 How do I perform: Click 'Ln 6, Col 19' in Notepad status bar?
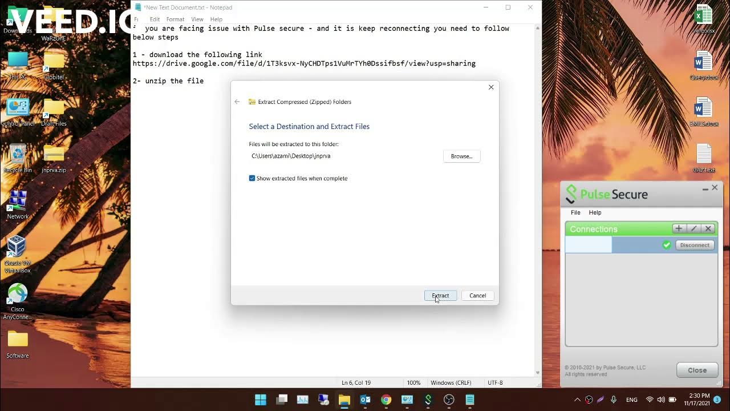tap(356, 382)
